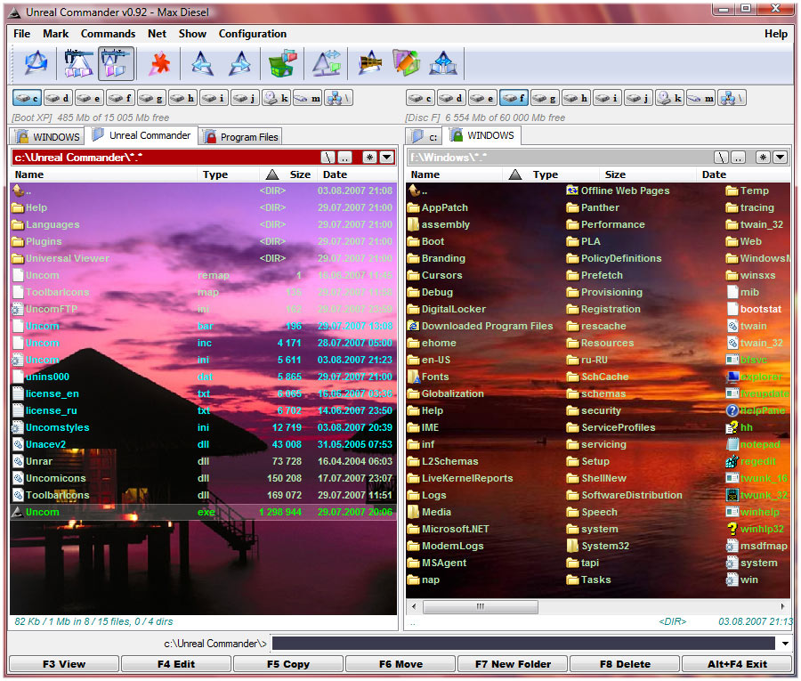801x681 pixels.
Task: Select the Fonts folder in right panel
Action: coord(428,377)
